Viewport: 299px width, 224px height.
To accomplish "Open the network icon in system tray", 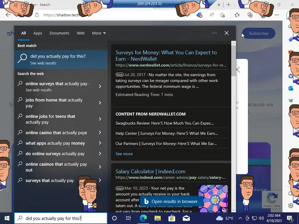I will [254, 218].
